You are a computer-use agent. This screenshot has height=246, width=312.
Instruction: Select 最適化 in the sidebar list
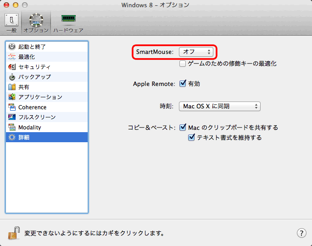[47, 57]
